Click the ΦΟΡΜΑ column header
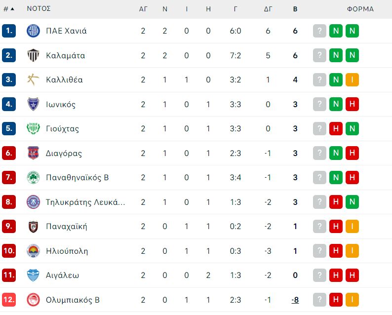Image resolution: width=392 pixels, height=315 pixels. pos(360,9)
